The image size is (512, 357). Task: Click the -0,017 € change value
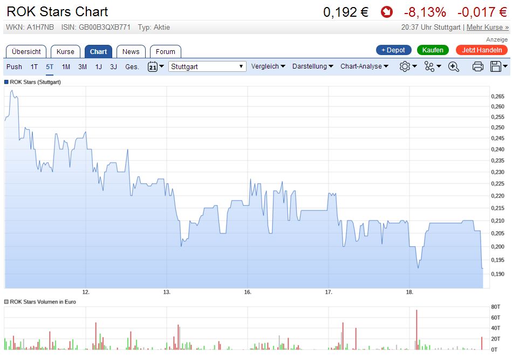(482, 12)
